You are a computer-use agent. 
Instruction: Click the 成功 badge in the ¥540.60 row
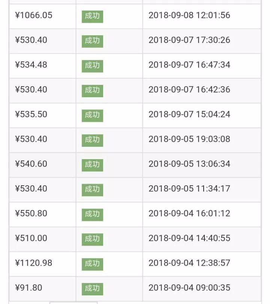click(x=92, y=165)
